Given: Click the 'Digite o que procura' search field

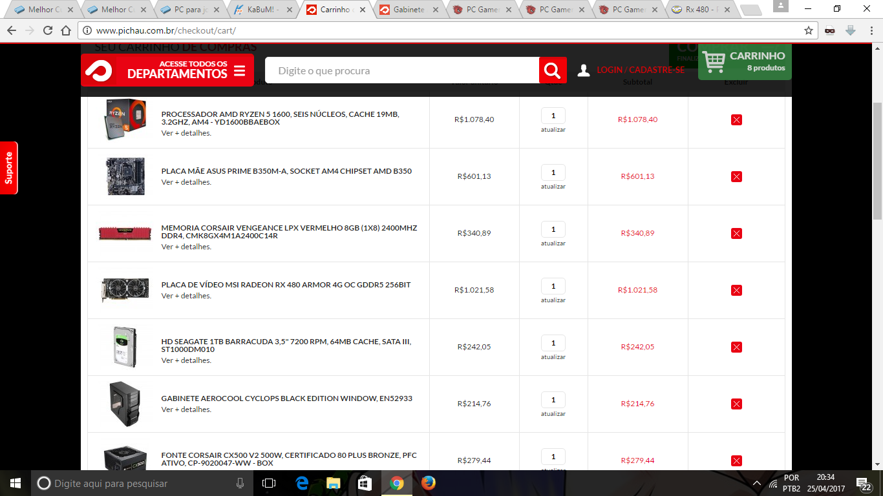Looking at the screenshot, I should [x=402, y=70].
